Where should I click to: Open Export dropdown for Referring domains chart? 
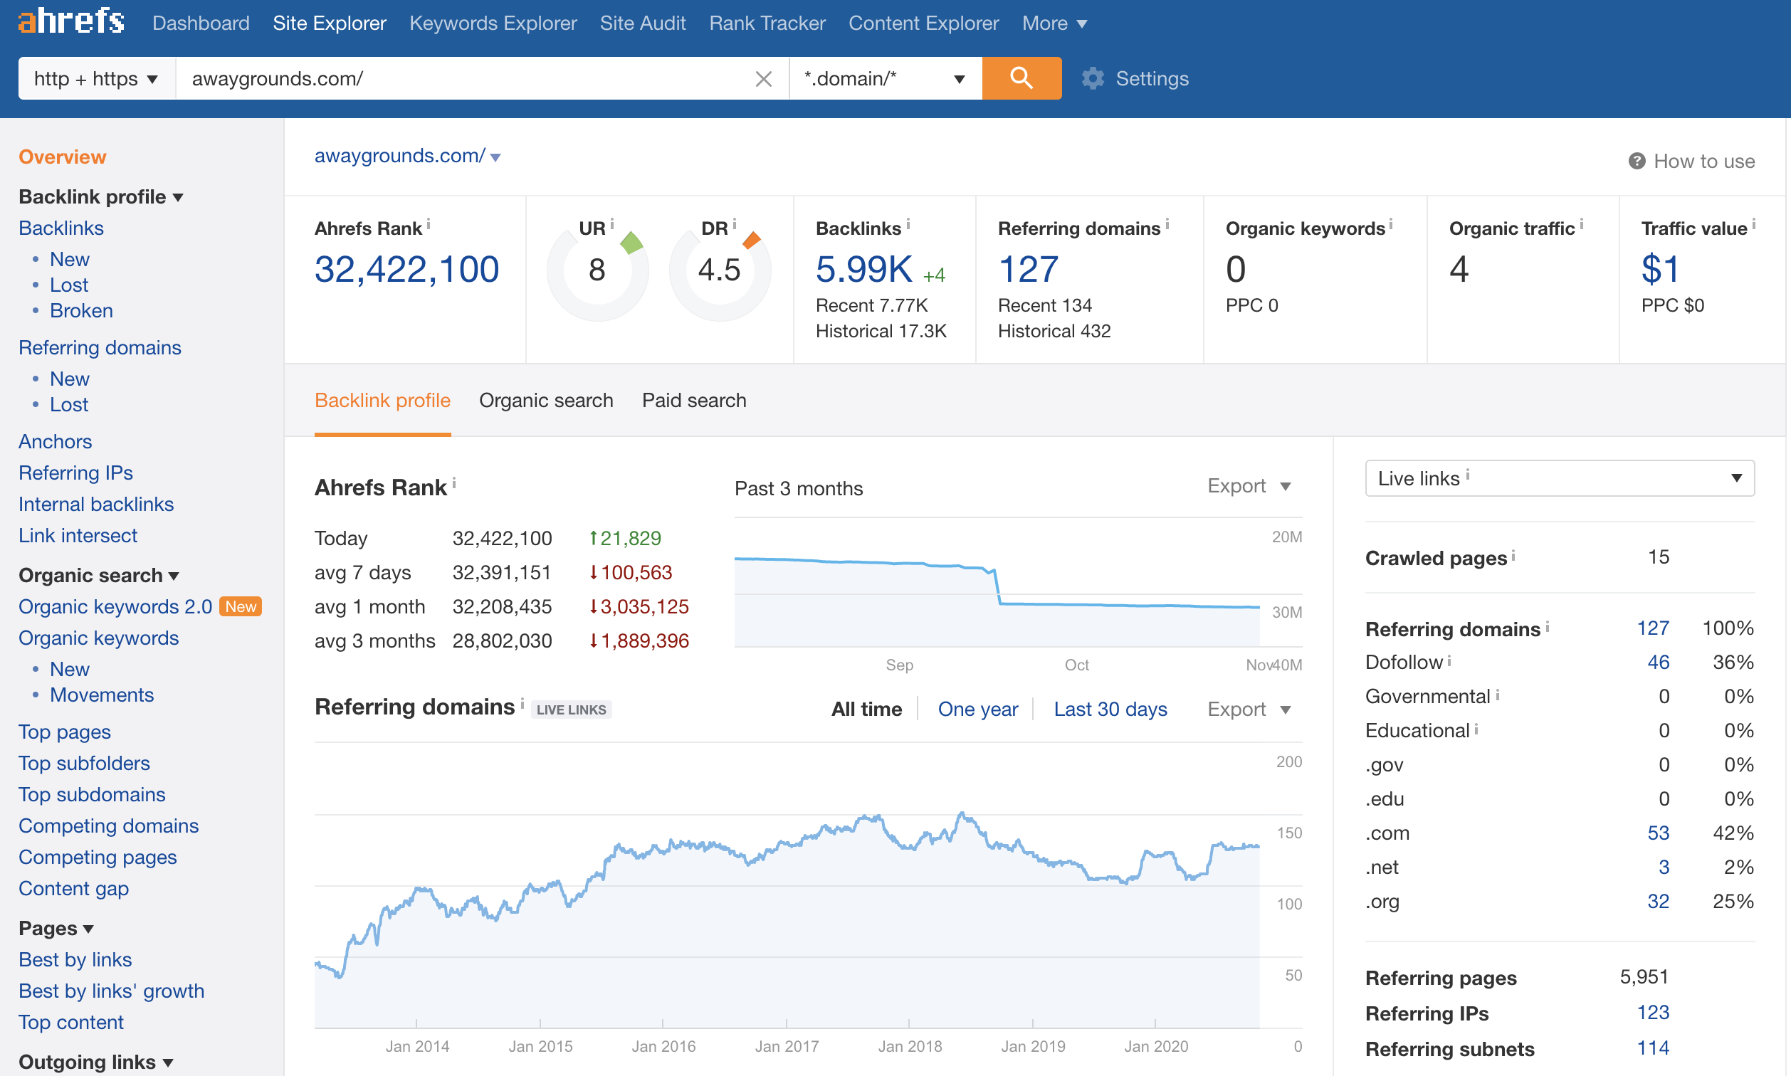tap(1249, 709)
